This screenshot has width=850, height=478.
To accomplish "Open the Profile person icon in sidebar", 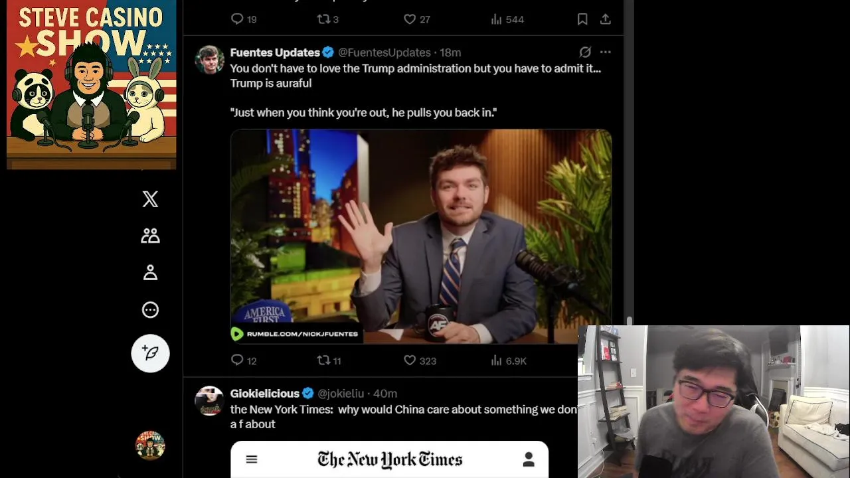I will [x=150, y=272].
